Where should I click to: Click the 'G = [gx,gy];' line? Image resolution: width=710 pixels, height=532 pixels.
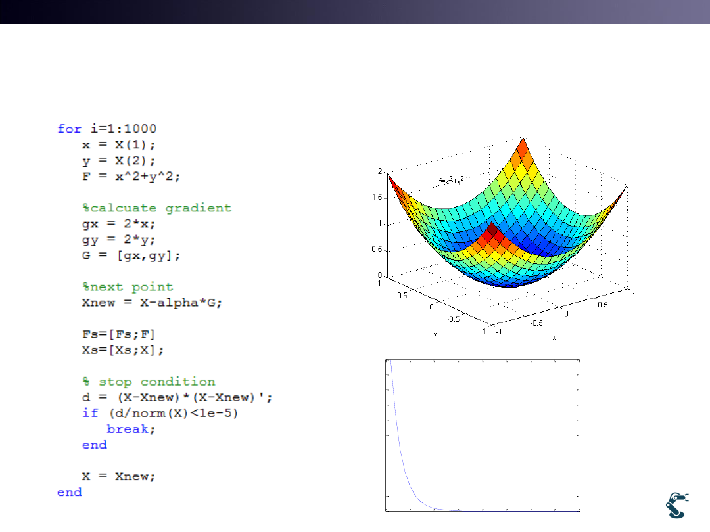point(131,255)
